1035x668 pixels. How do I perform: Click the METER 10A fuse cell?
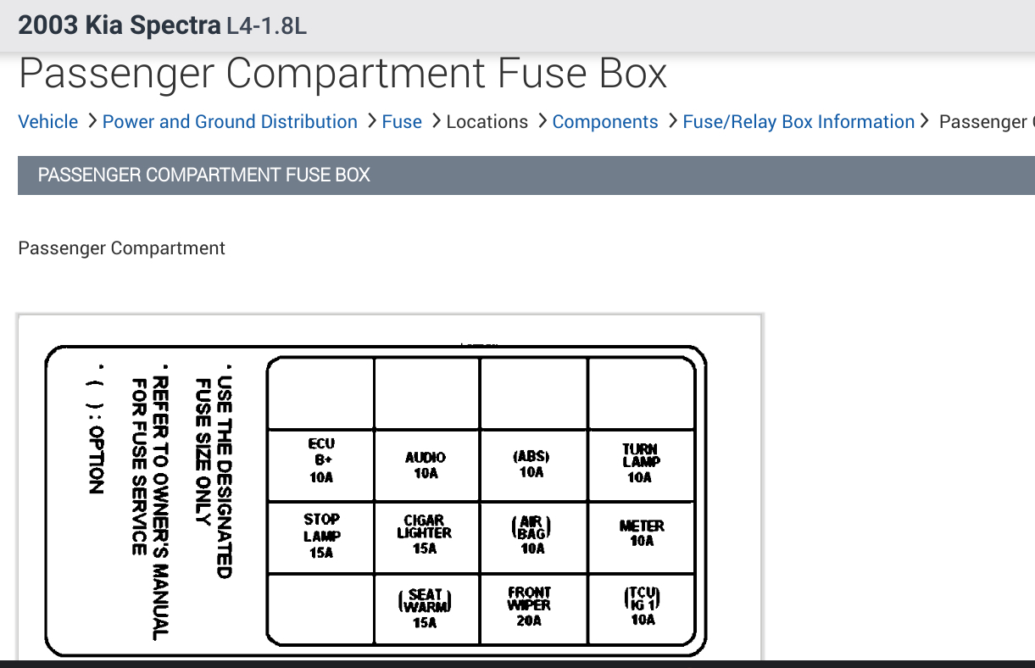click(641, 537)
